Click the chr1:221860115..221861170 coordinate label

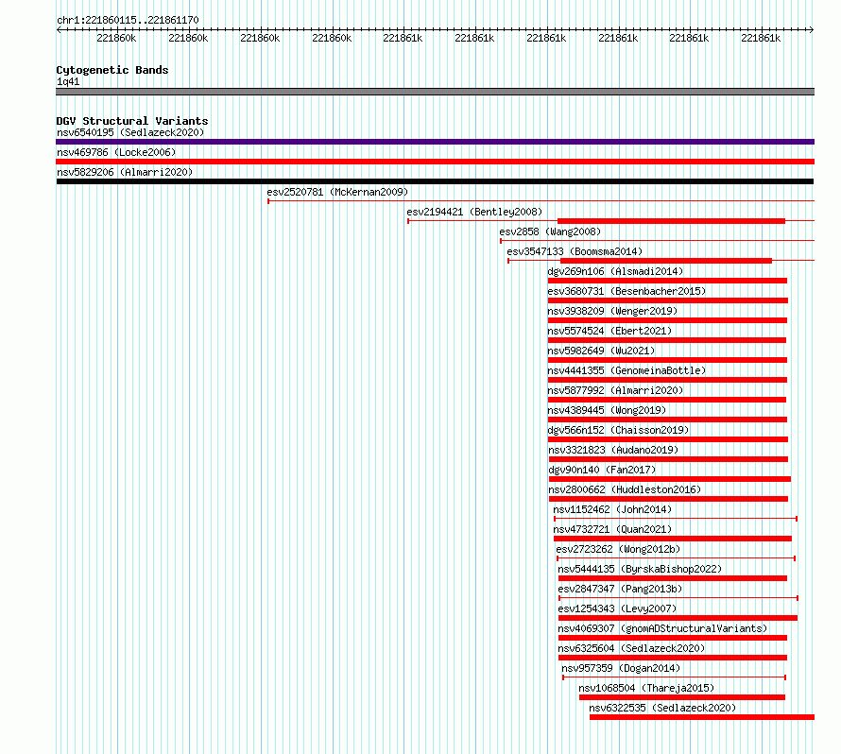(x=128, y=20)
